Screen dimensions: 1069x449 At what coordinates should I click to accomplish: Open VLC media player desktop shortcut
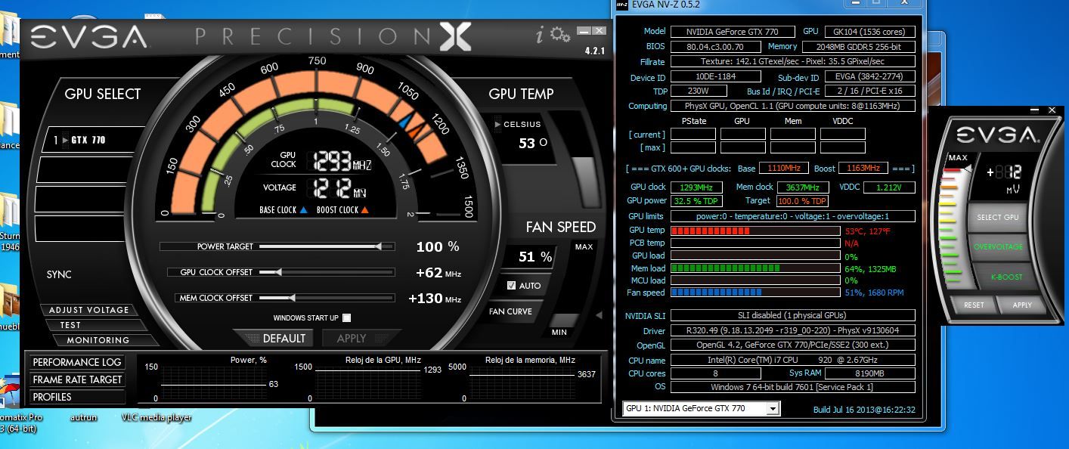(156, 417)
